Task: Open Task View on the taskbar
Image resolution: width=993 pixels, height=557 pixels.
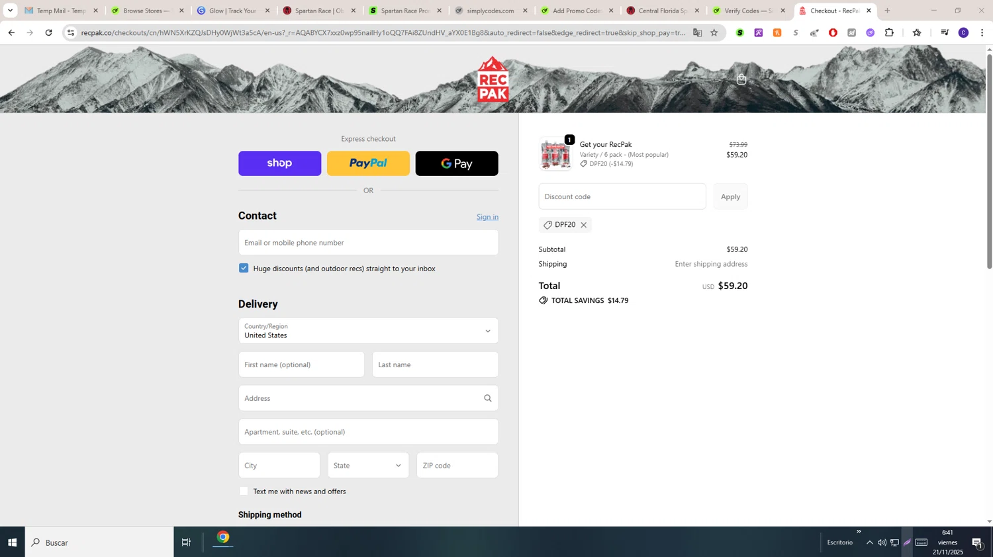Action: 186,542
